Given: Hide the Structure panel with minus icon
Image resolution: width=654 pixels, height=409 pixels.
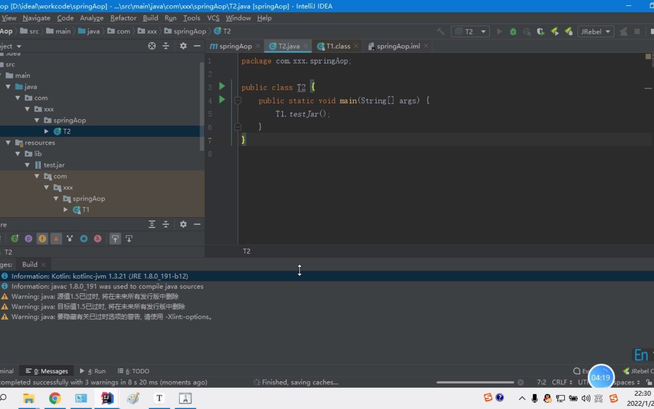Looking at the screenshot, I should coord(197,224).
